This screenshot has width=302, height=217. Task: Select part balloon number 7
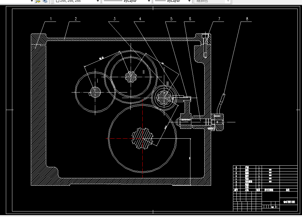coord(219,19)
